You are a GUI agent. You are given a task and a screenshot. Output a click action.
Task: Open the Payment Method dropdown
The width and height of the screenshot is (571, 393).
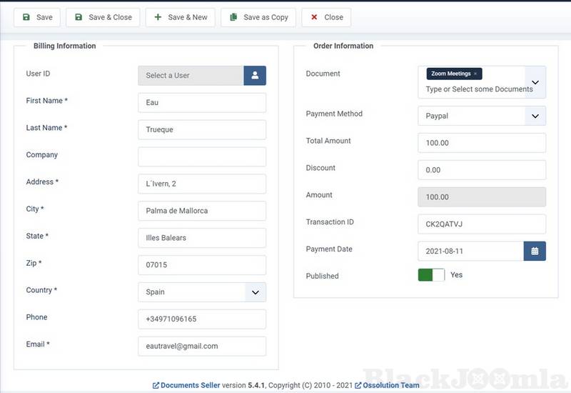(x=535, y=116)
